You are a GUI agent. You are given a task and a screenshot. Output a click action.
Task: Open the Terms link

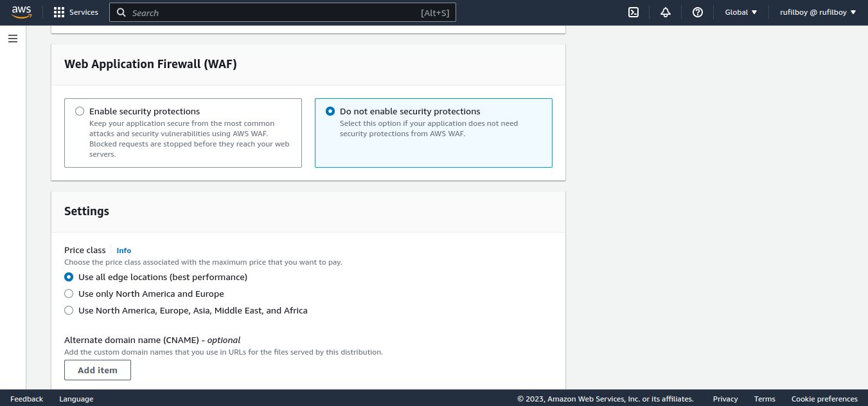coord(765,399)
